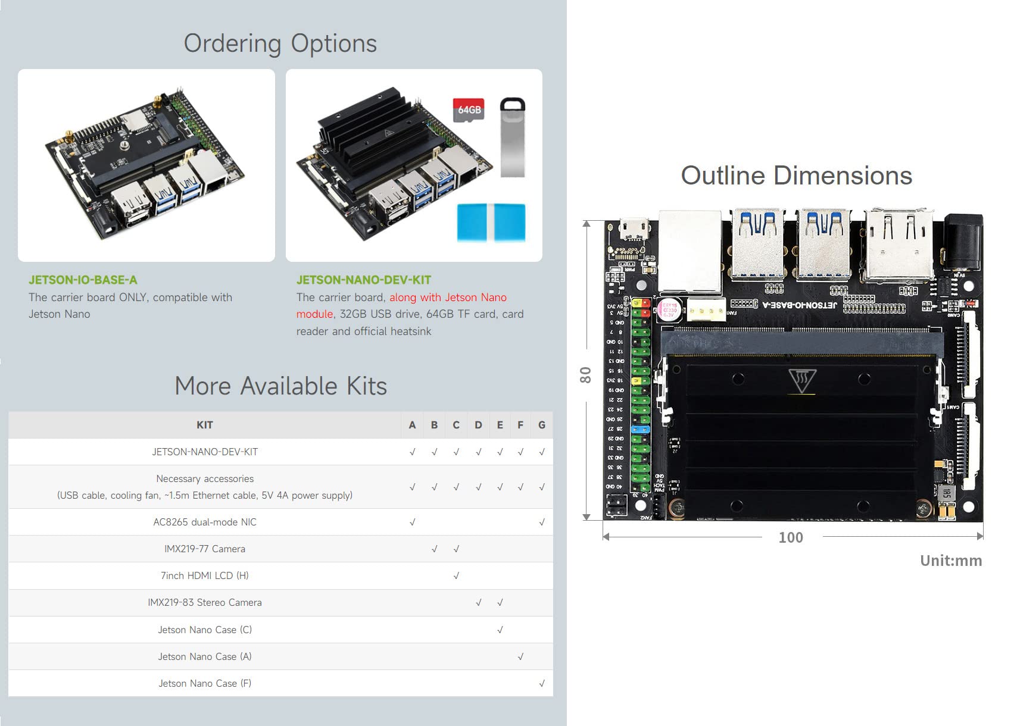This screenshot has width=1017, height=726.
Task: Click column header G in kits table
Action: (542, 425)
